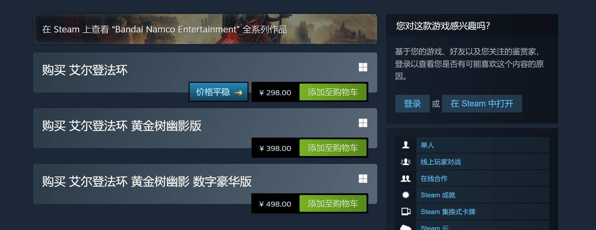Add ¥398.00 黄金树幽影版 to cart

coord(333,148)
